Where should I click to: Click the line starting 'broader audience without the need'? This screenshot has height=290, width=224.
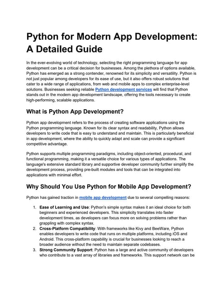100,245
